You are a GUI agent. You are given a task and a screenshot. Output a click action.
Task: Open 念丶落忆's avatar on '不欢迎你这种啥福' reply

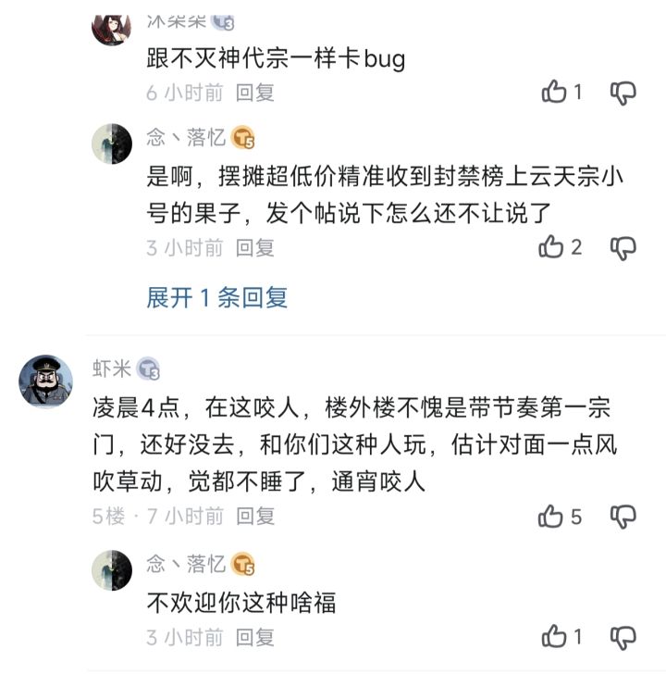pos(112,568)
